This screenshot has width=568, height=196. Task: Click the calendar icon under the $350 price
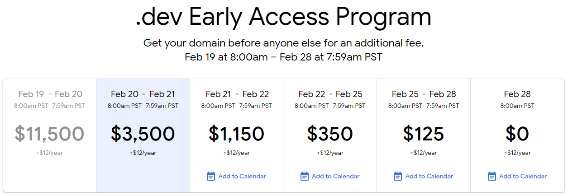click(x=305, y=176)
